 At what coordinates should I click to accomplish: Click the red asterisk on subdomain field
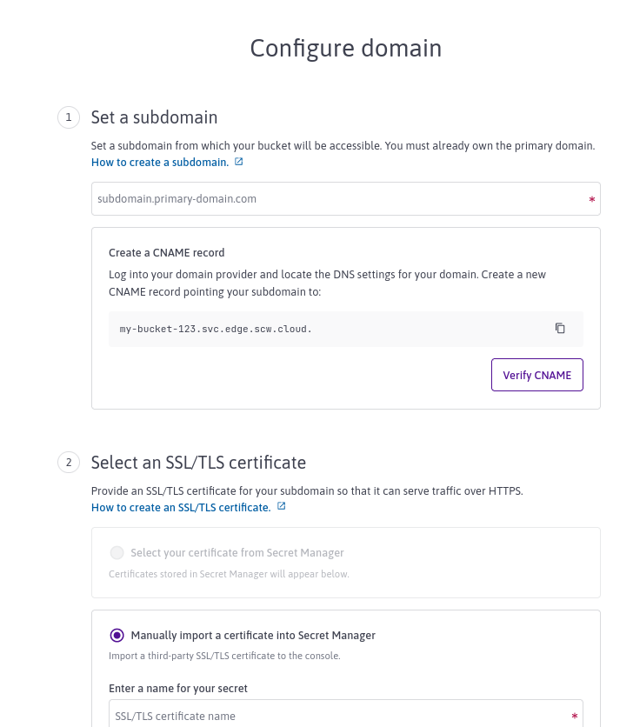[x=591, y=200]
